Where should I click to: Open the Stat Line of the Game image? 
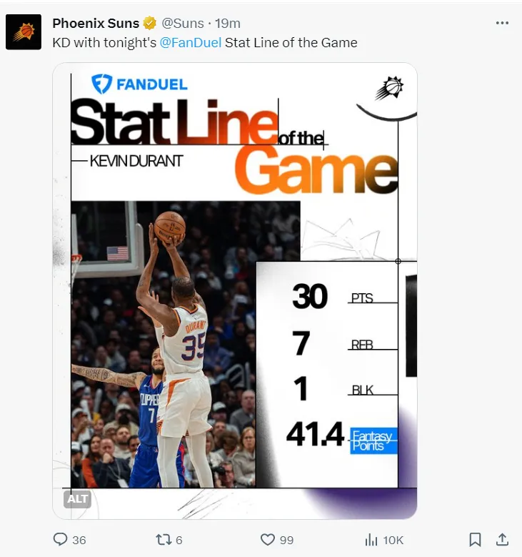coord(235,291)
